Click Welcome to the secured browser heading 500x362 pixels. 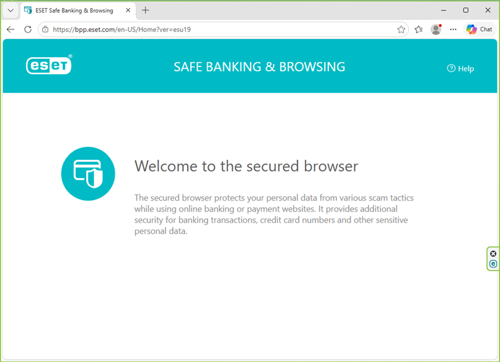click(x=246, y=166)
